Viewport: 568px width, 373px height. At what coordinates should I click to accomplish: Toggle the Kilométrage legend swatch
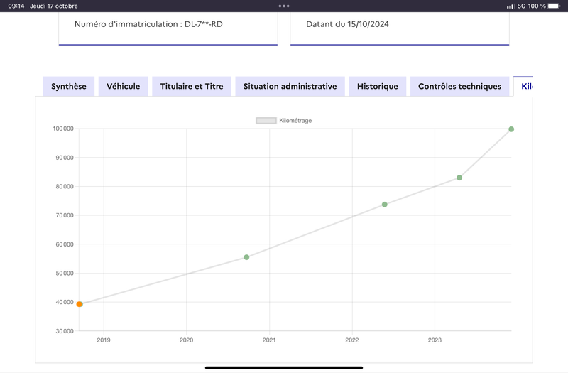tap(266, 121)
